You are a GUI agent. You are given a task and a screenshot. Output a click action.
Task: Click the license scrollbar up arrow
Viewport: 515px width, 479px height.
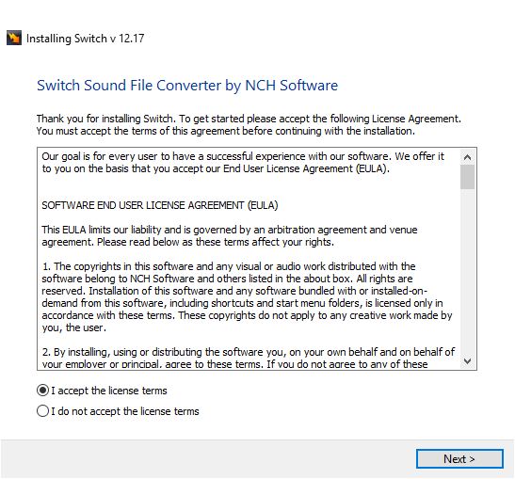point(467,157)
